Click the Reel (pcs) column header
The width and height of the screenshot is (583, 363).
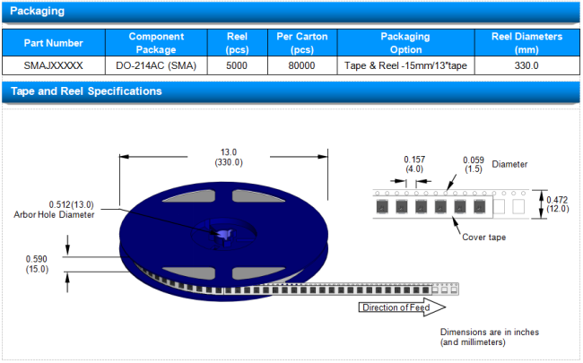point(237,43)
